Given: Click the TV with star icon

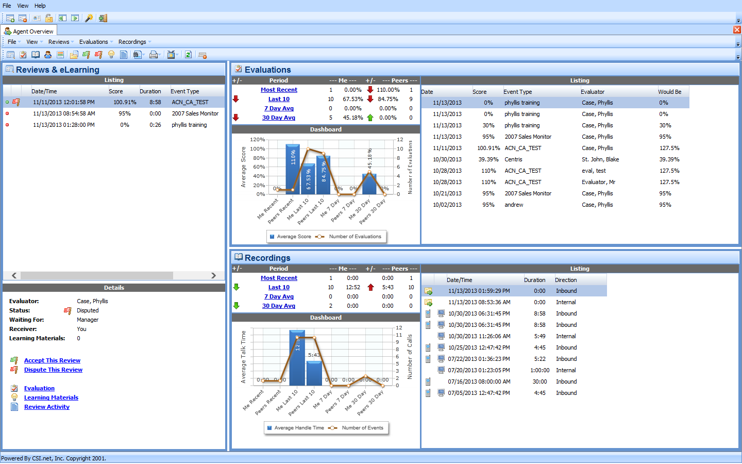Looking at the screenshot, I should (171, 55).
